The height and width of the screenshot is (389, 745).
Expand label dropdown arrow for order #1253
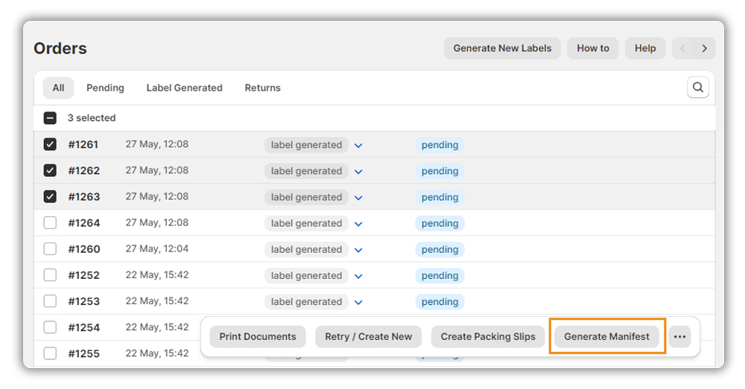(x=359, y=302)
